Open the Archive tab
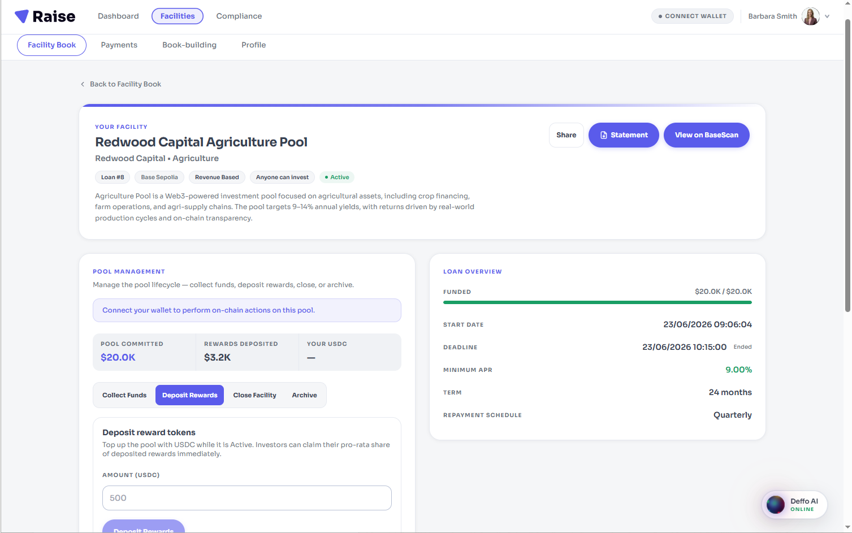Screen dimensions: 852x533 (x=304, y=395)
